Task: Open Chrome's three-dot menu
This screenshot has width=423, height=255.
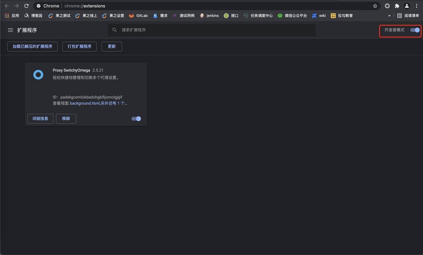Action: pos(417,6)
